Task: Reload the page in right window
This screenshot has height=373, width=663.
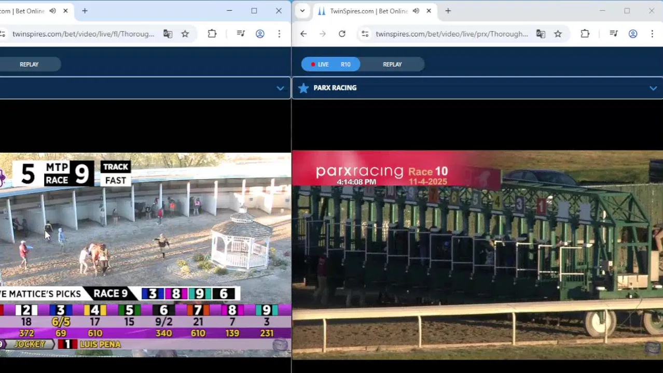Action: 342,34
